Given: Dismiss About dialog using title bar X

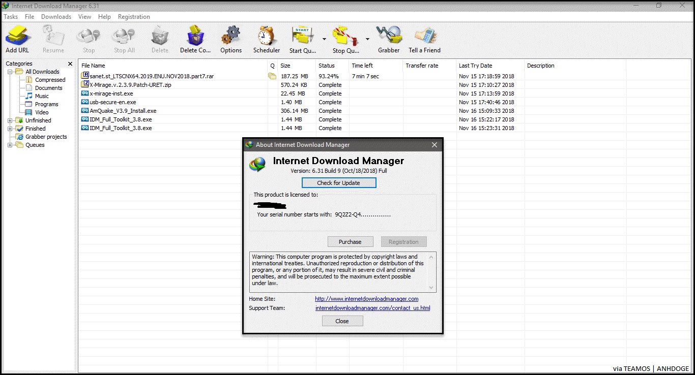Looking at the screenshot, I should pos(435,145).
